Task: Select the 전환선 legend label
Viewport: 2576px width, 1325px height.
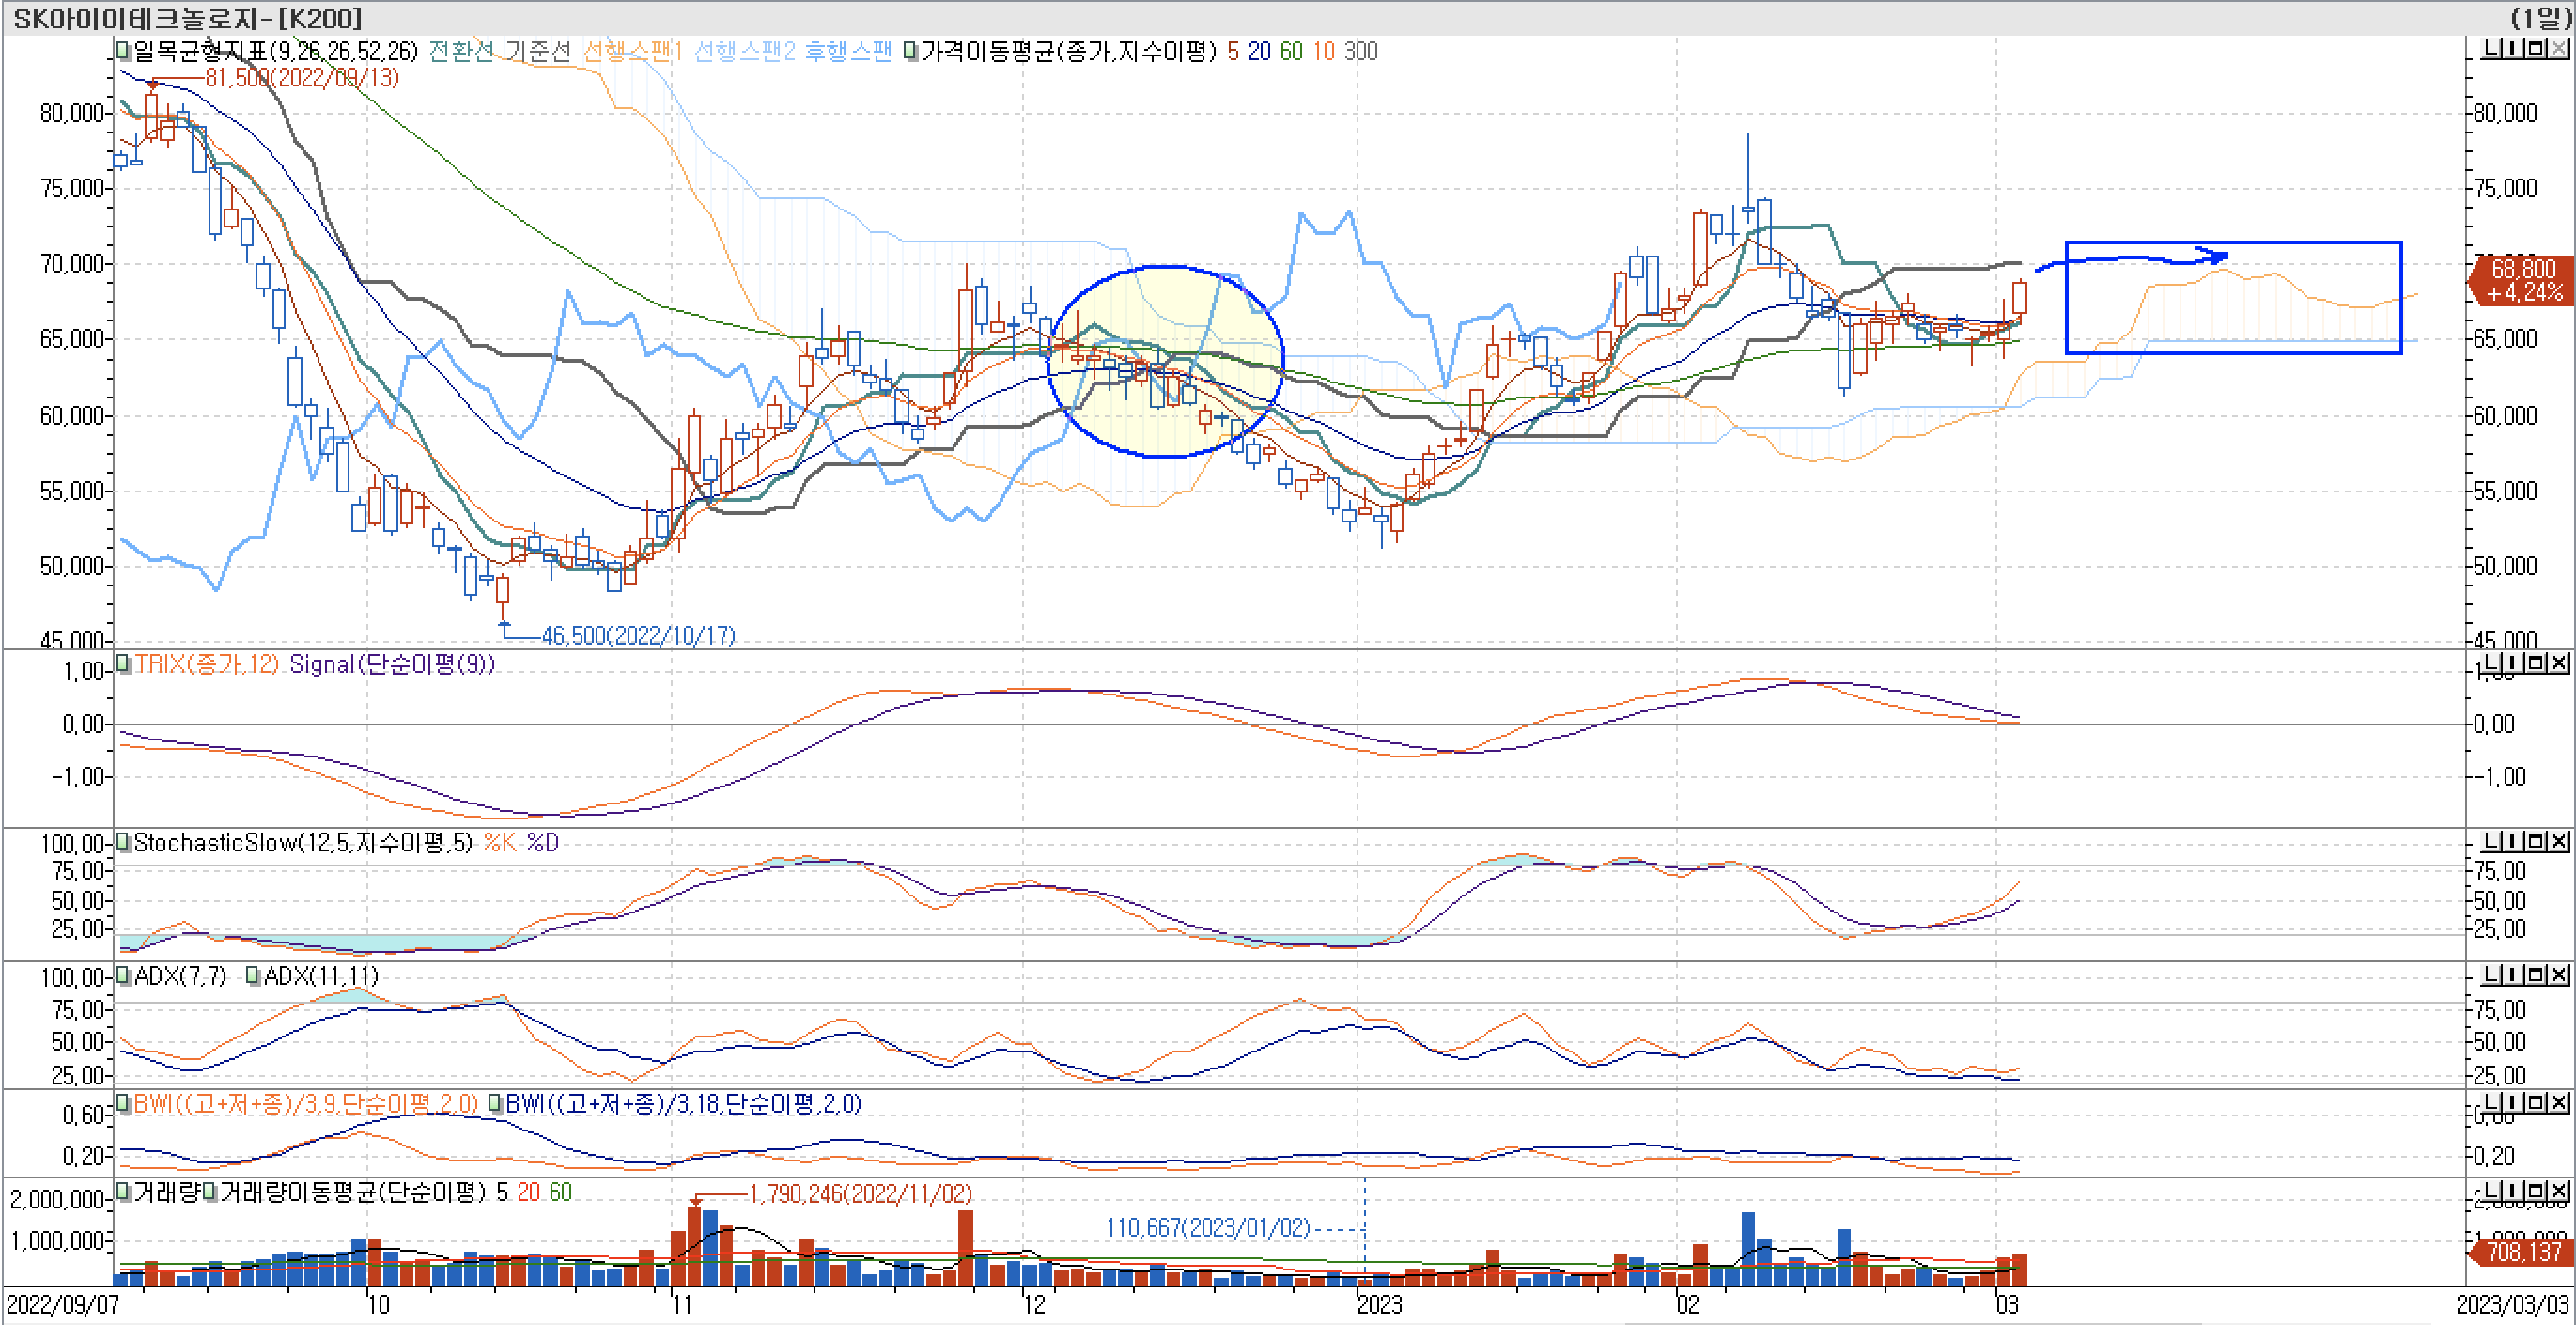Action: click(461, 51)
